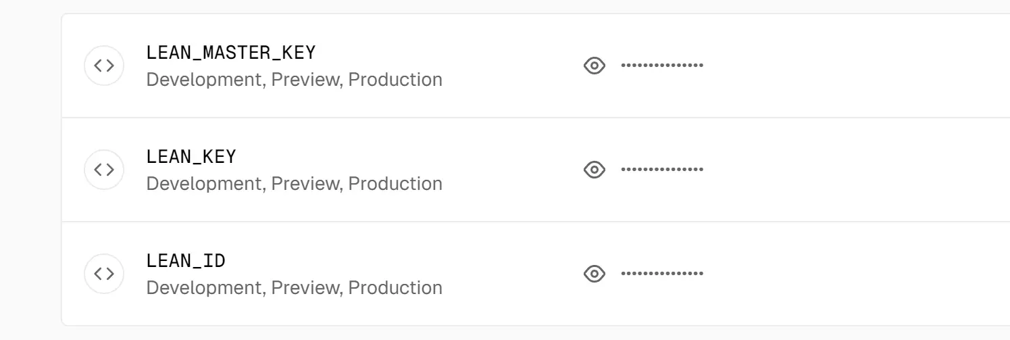Toggle visibility of the LEAN_ID value

click(594, 274)
